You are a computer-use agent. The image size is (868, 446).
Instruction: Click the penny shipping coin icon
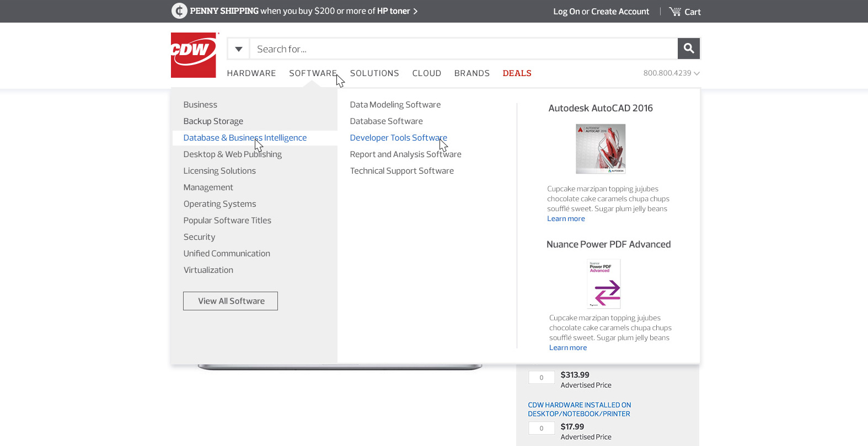(x=179, y=11)
